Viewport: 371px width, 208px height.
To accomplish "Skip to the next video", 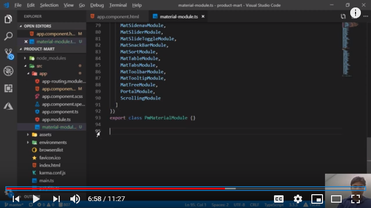I will [56, 199].
